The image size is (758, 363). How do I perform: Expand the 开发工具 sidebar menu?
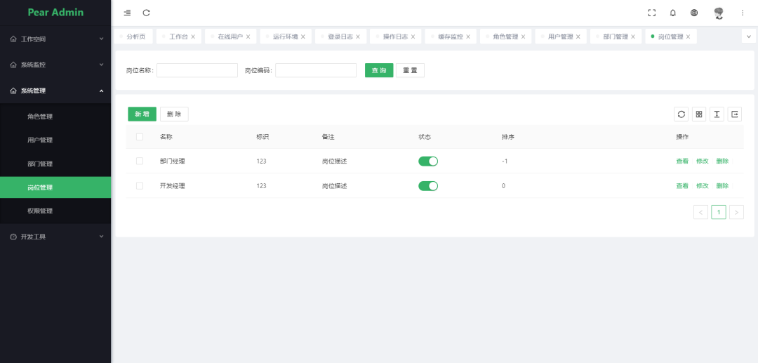click(55, 237)
